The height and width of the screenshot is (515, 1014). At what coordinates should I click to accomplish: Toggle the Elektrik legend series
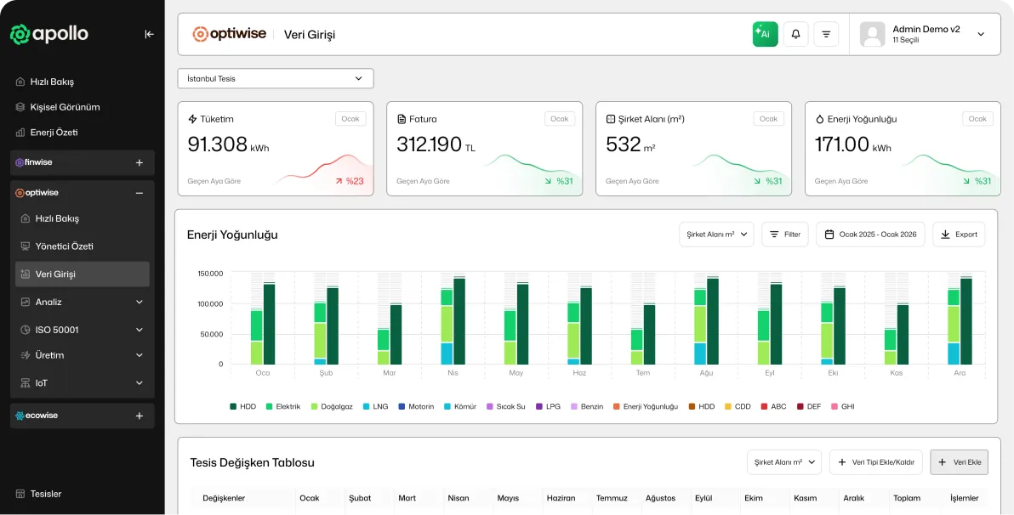coord(282,406)
